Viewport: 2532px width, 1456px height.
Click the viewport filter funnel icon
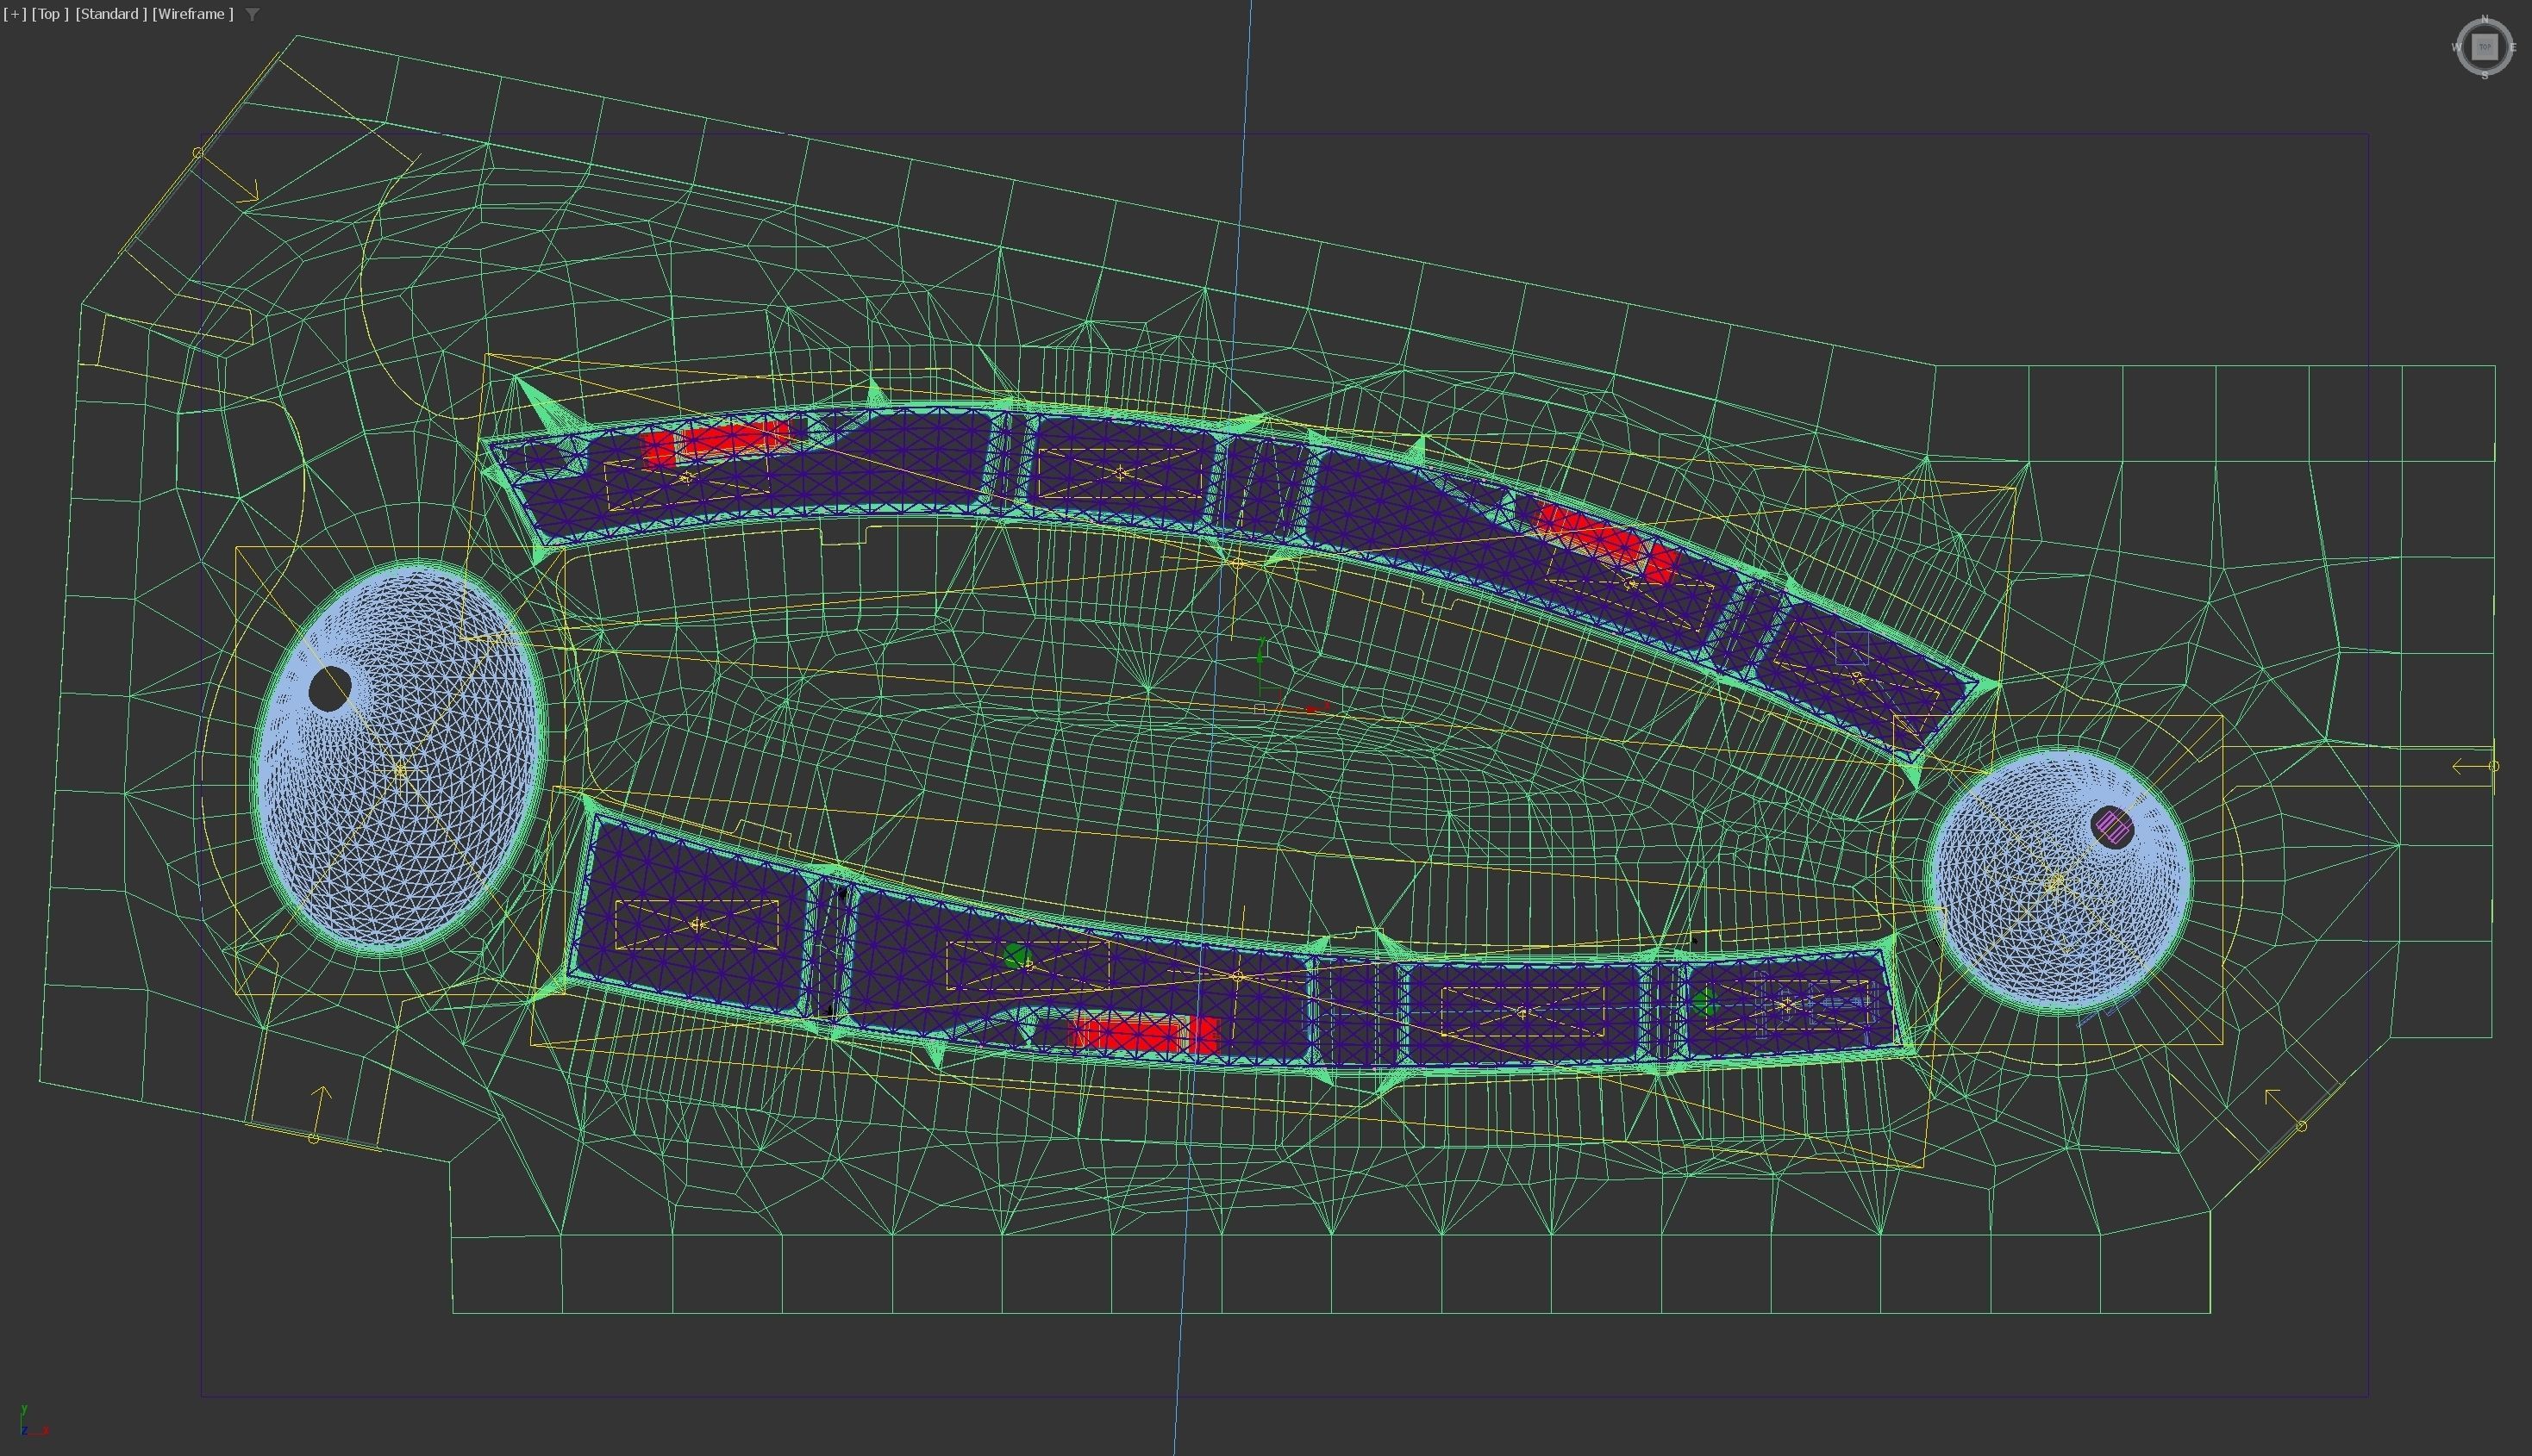252,14
